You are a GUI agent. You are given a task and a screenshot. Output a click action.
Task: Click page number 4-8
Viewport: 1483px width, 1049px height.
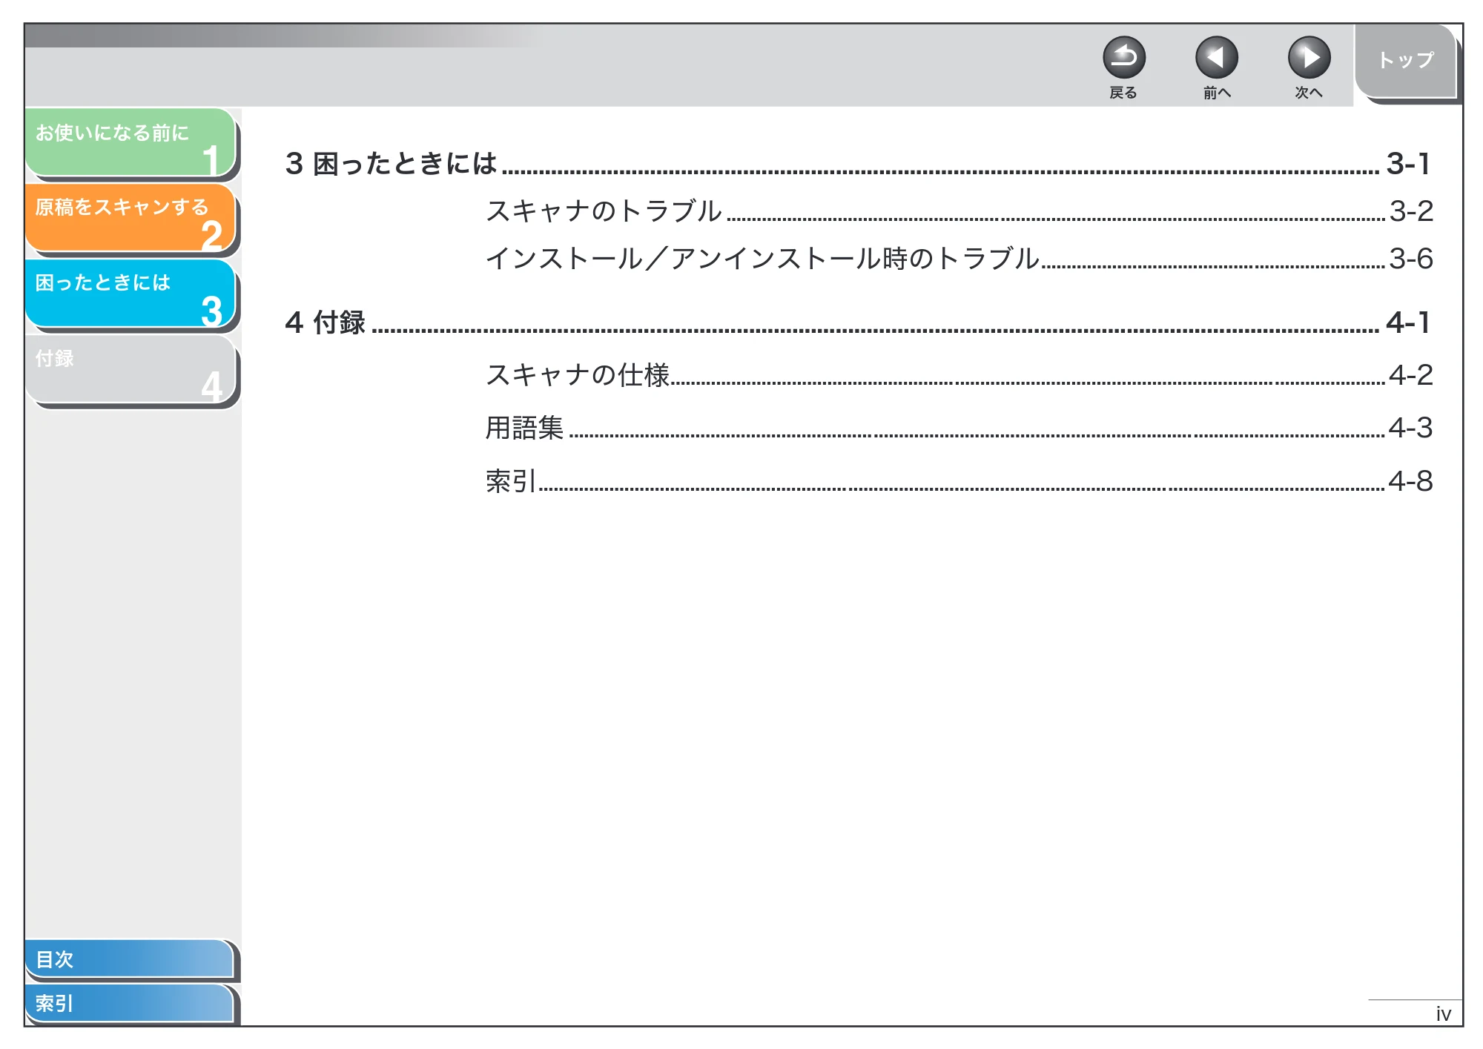[x=1410, y=481]
